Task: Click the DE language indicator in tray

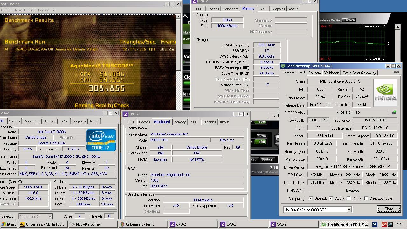Action: point(375,225)
